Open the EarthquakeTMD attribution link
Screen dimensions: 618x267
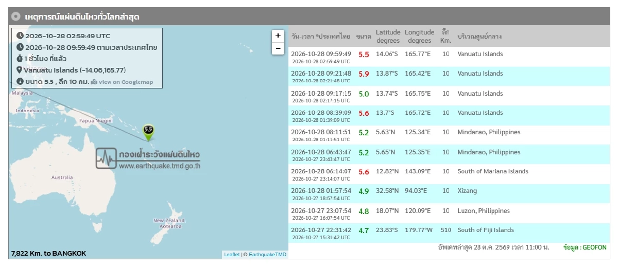[x=268, y=255]
